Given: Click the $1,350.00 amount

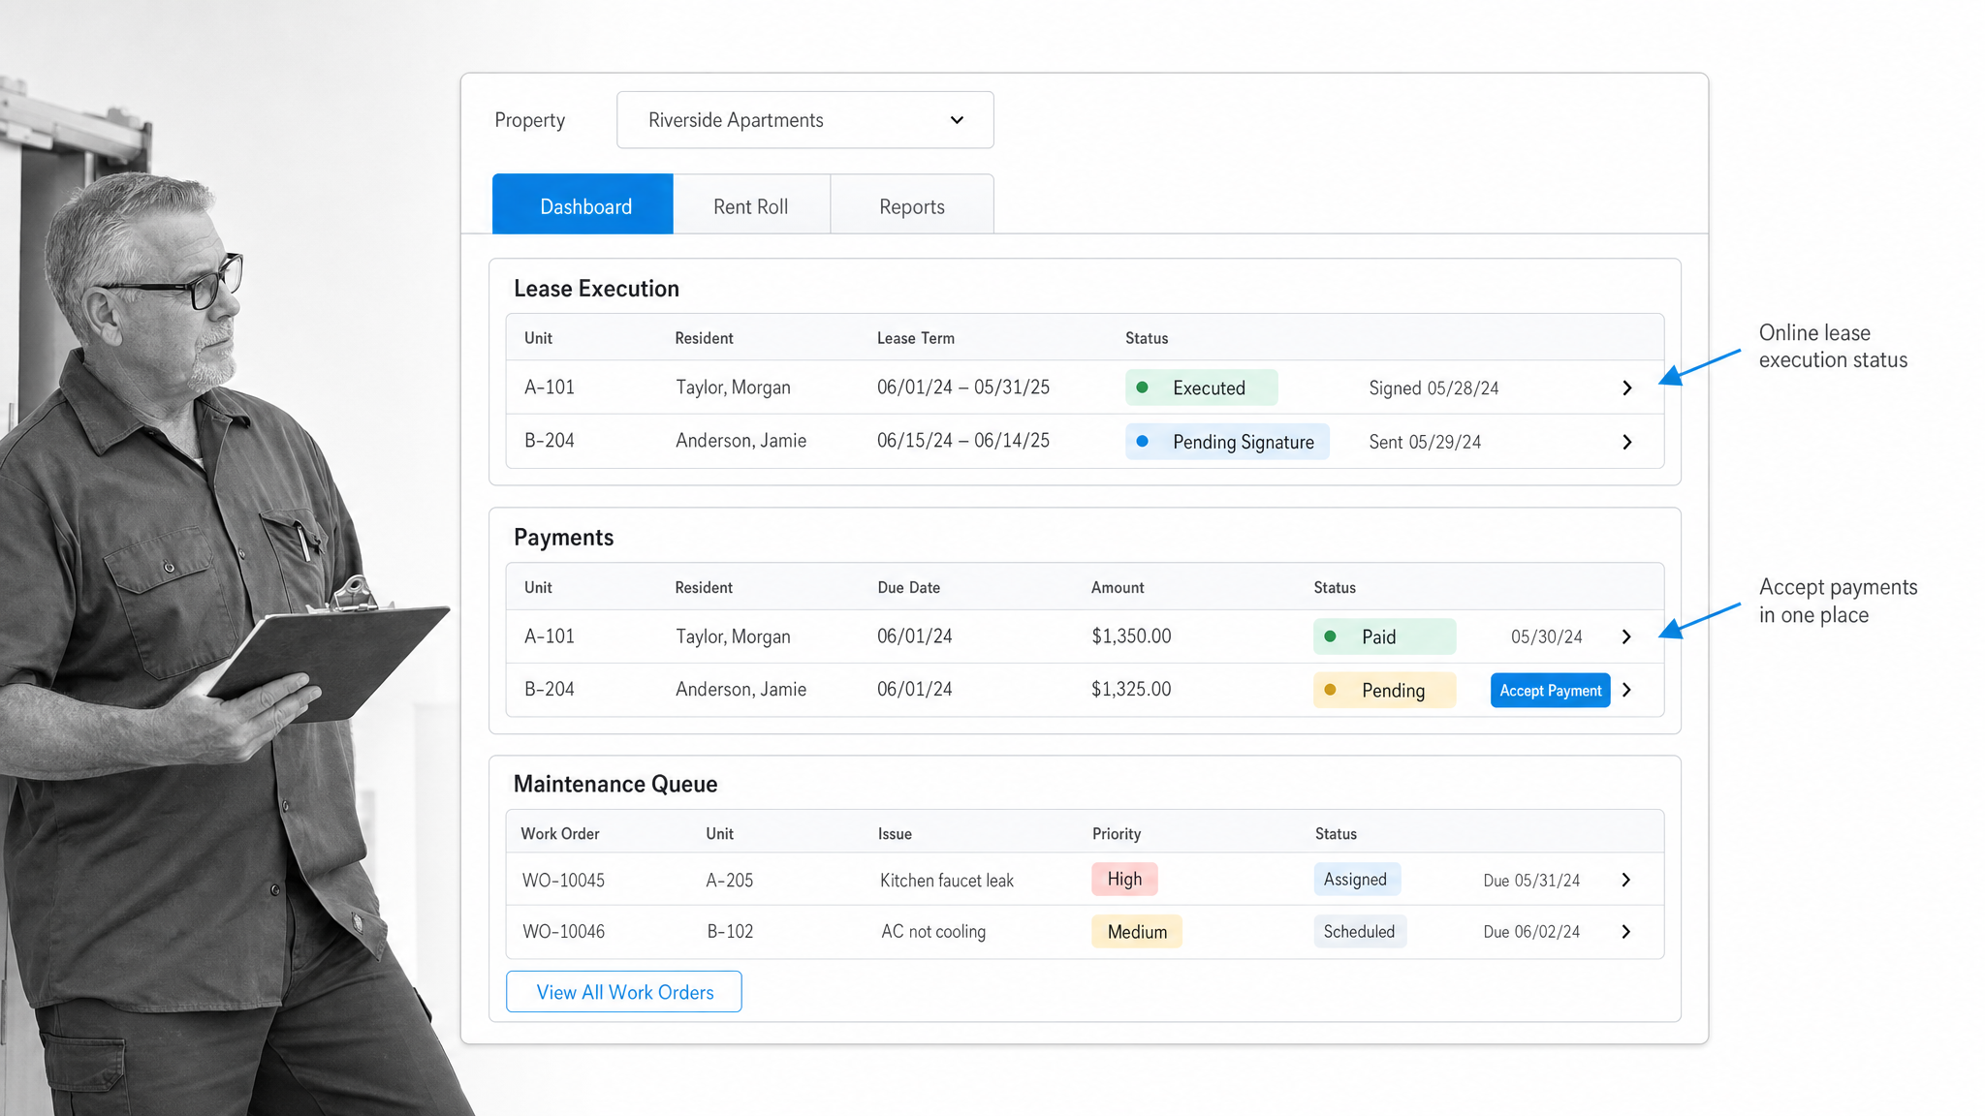Looking at the screenshot, I should coord(1131,635).
